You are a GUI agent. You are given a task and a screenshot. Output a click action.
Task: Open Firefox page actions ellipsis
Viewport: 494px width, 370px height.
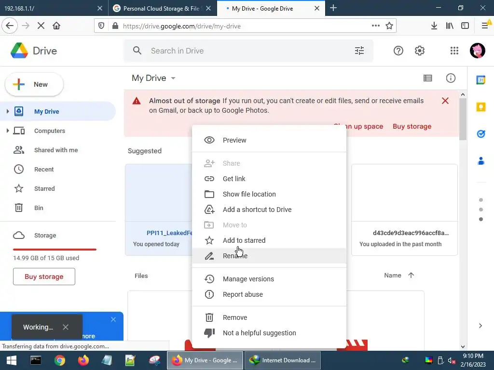(375, 26)
